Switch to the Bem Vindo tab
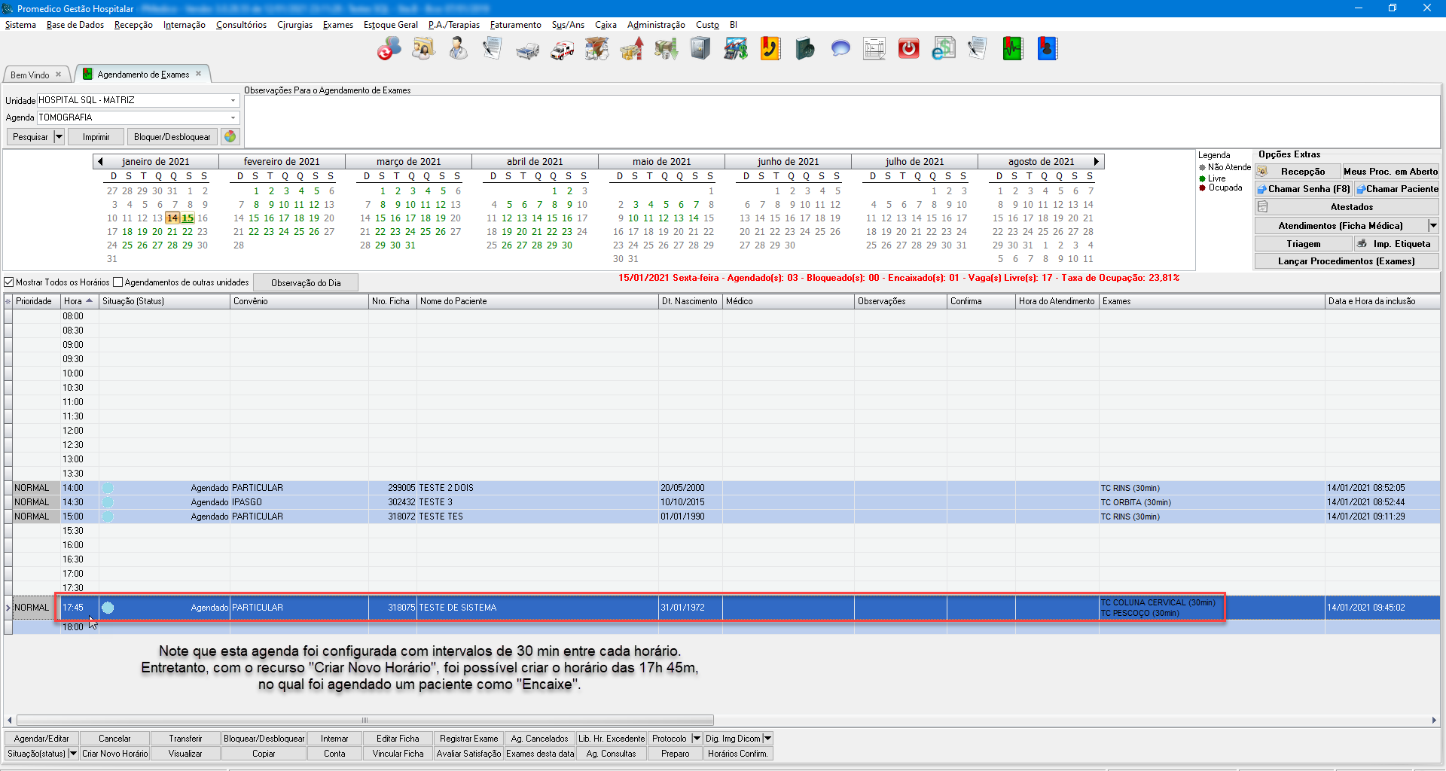Image resolution: width=1446 pixels, height=771 pixels. tap(30, 75)
